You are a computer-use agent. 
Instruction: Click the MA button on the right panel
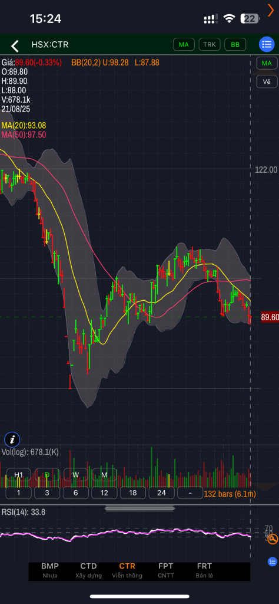pyautogui.click(x=267, y=63)
